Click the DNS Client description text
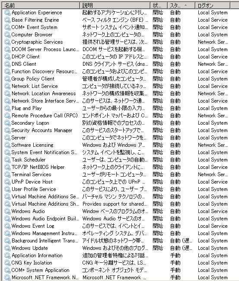239x281 pixels. pyautogui.click(x=115, y=64)
